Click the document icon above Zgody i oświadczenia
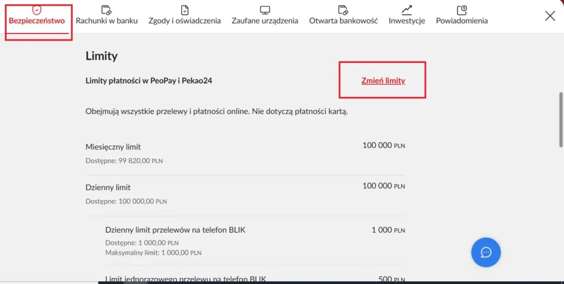564x284 pixels. pyautogui.click(x=185, y=10)
